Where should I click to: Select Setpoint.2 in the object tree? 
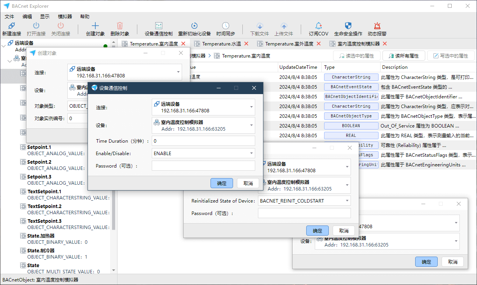[x=39, y=162]
